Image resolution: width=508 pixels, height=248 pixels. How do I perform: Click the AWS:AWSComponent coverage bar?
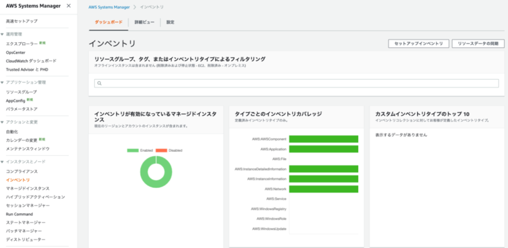[324, 139]
